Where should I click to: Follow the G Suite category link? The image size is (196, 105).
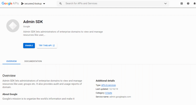tap(108, 93)
